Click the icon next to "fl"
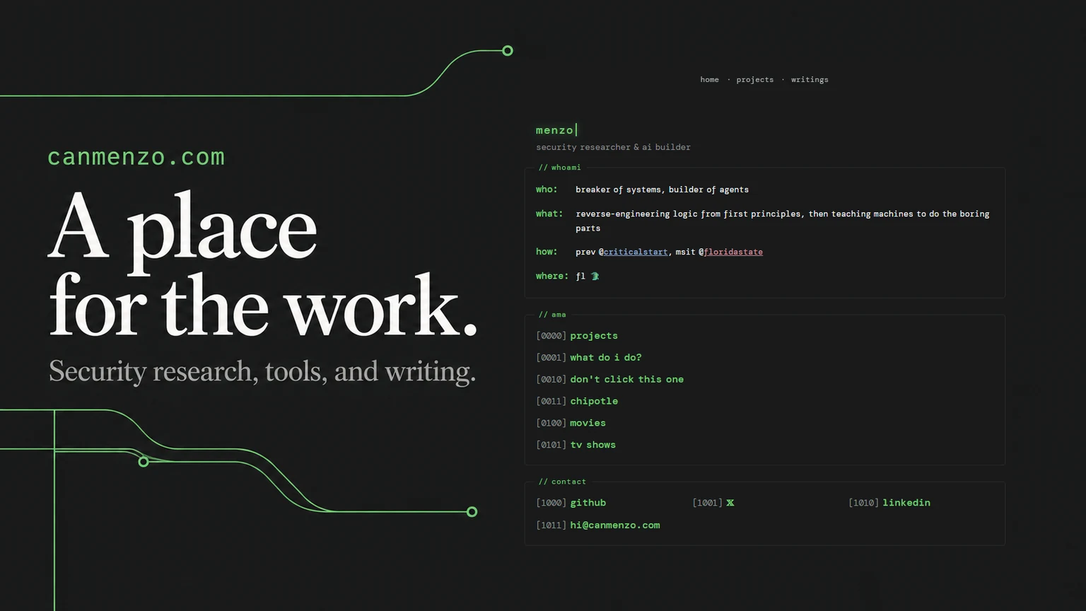1086x611 pixels. click(595, 277)
